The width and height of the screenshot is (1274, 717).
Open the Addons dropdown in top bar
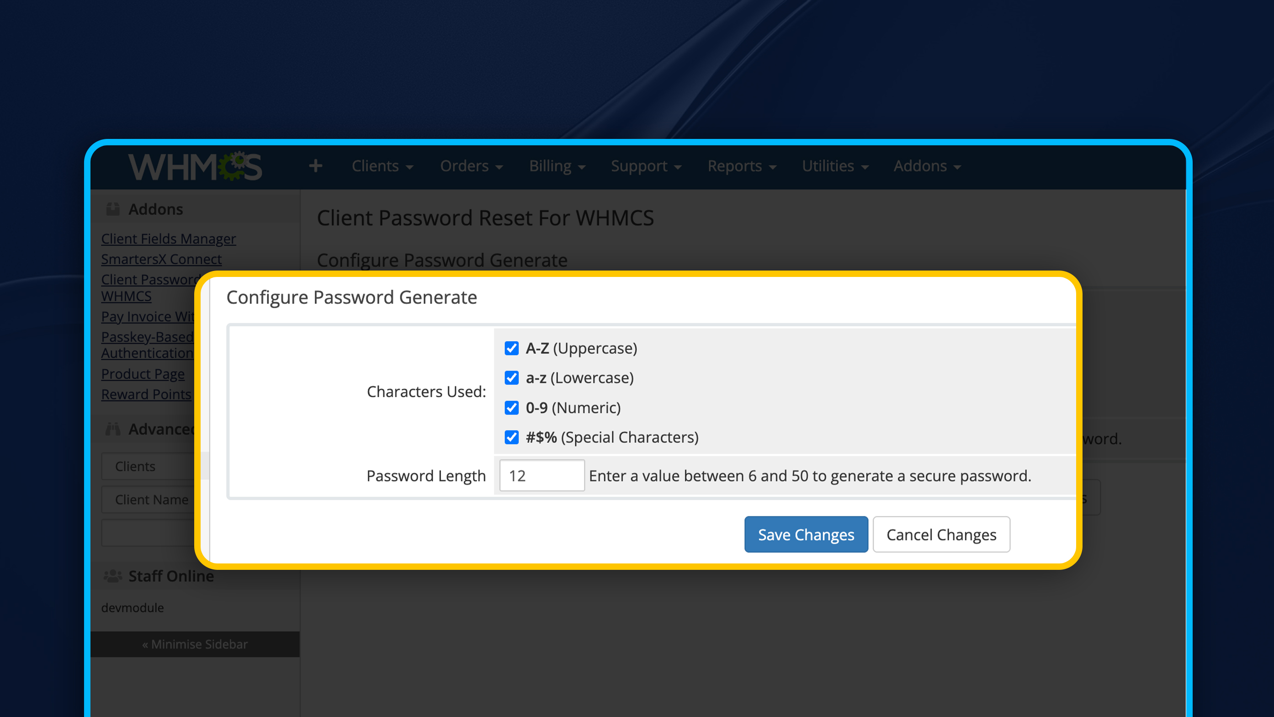coord(927,166)
